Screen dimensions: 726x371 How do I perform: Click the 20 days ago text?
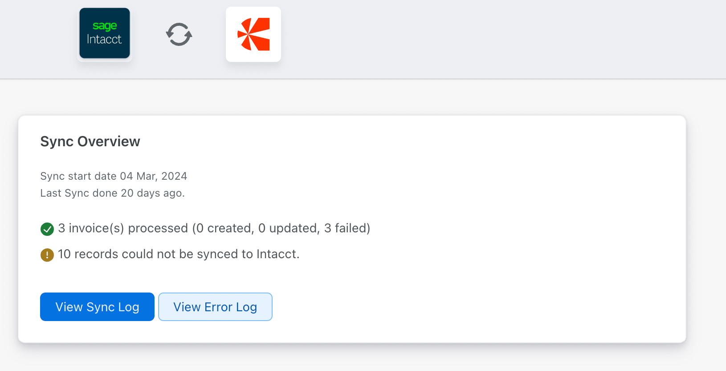pyautogui.click(x=153, y=193)
